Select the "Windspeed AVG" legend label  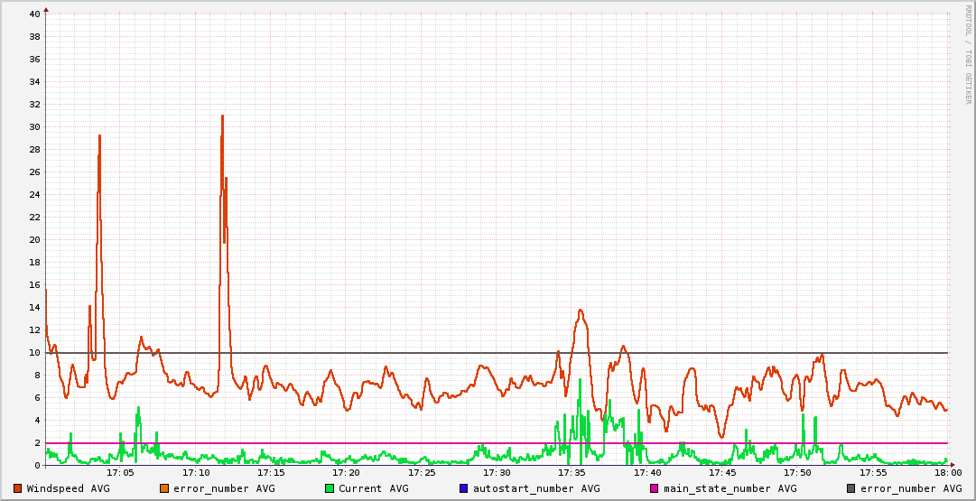click(x=68, y=488)
